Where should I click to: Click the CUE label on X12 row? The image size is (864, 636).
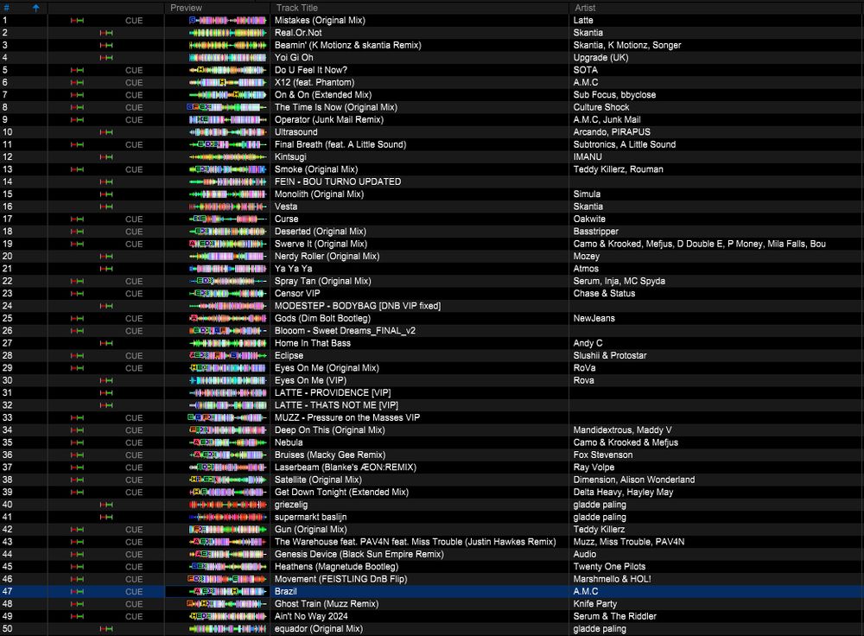point(134,83)
